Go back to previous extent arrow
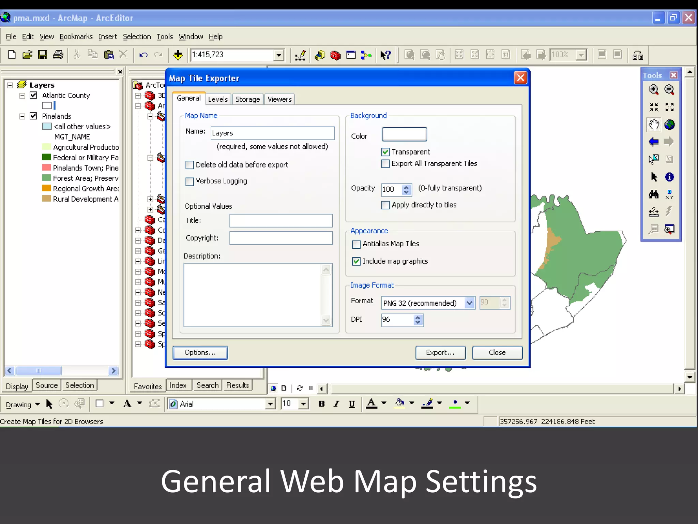This screenshot has width=698, height=524. [653, 142]
